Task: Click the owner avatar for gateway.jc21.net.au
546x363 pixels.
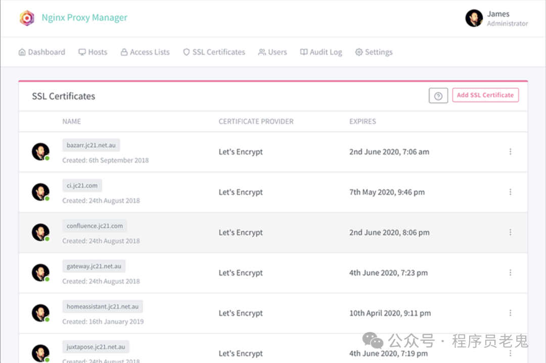Action: (x=40, y=273)
